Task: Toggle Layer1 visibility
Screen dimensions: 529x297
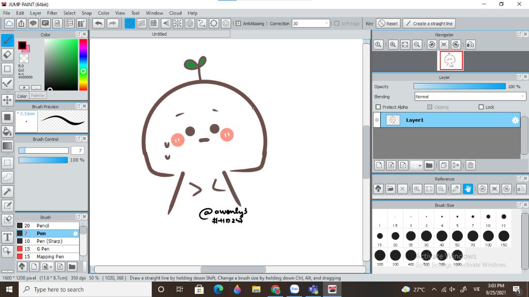Action: (377, 120)
